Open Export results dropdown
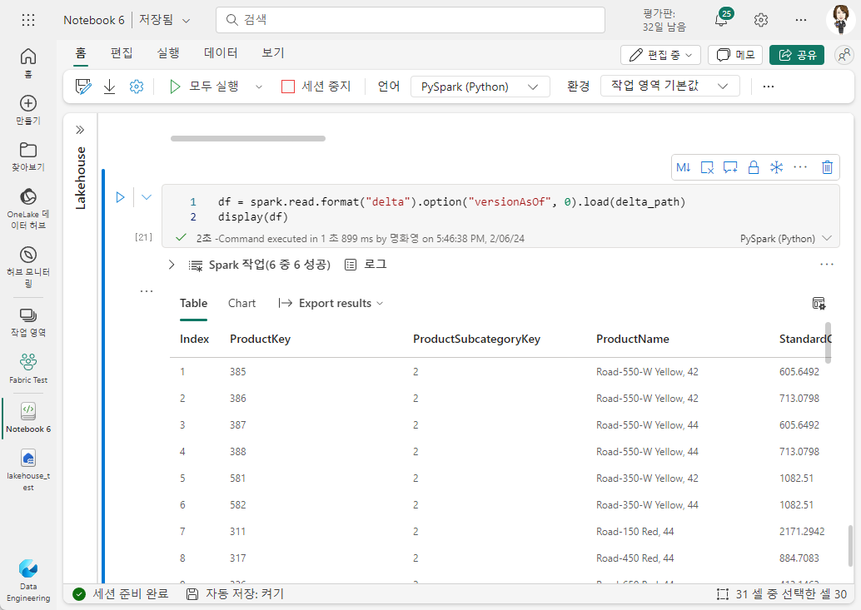Viewport: 861px width, 610px height. 331,304
